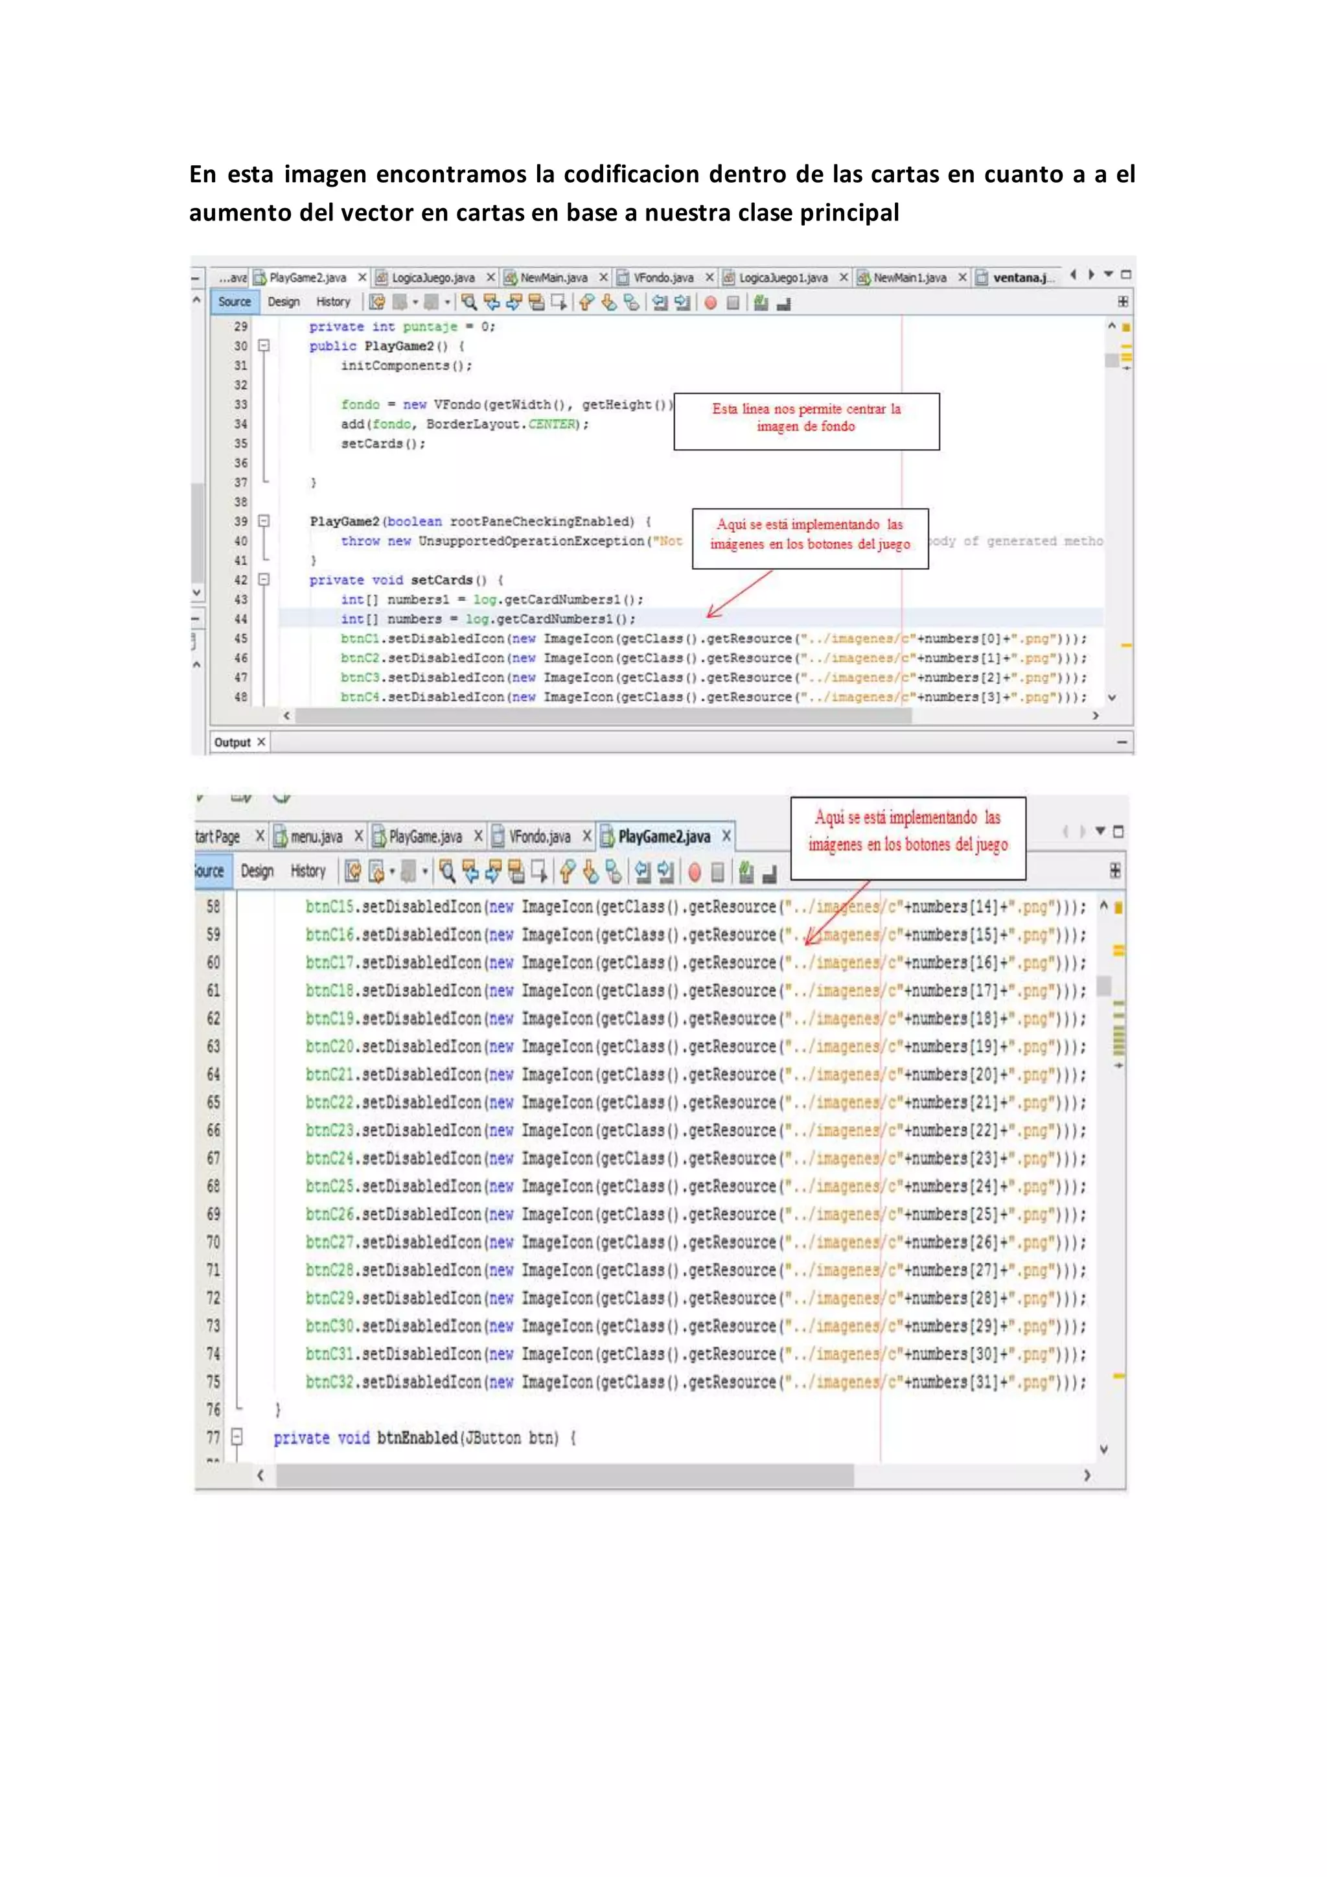
Task: Collapse the PlayGame2() constructor fold at line 30
Action: pos(264,346)
